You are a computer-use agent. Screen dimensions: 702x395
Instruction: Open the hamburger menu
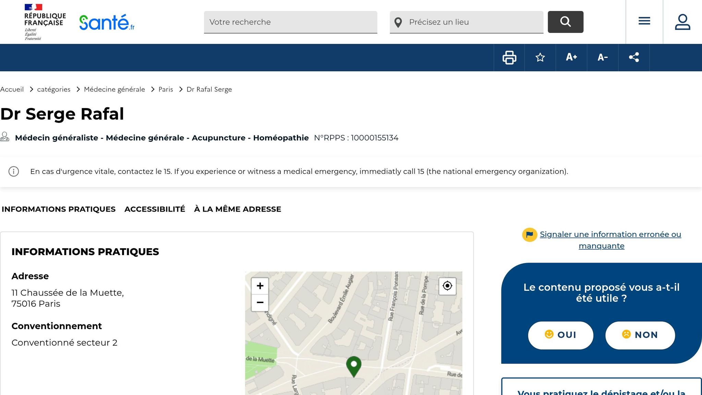pyautogui.click(x=644, y=21)
